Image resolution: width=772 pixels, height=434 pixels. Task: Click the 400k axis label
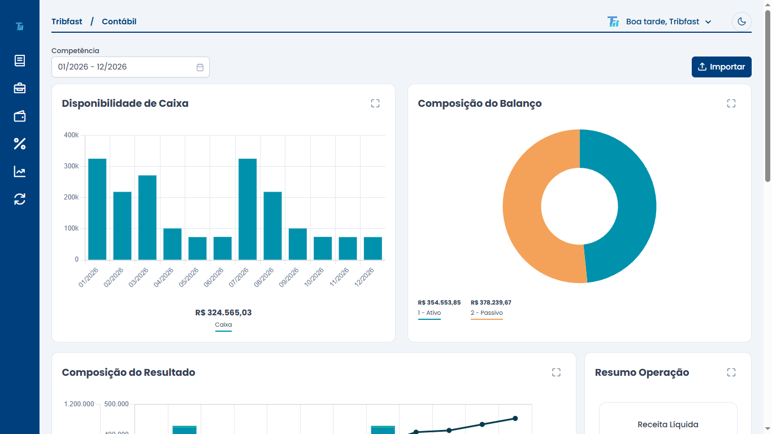click(71, 135)
